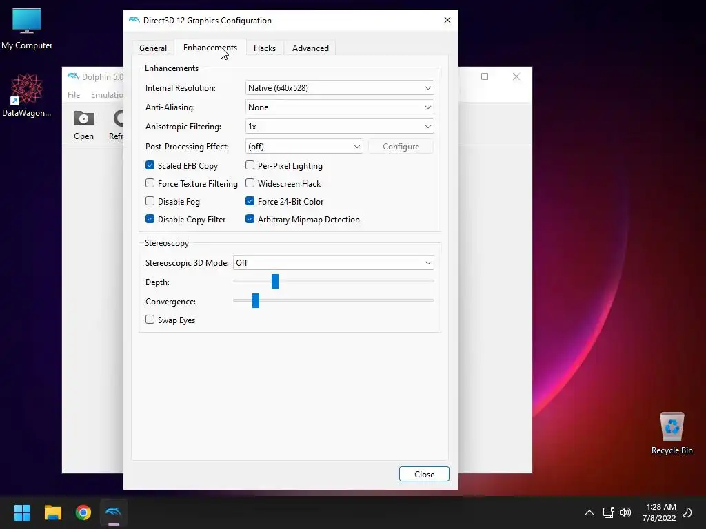Screen dimensions: 706x529
Task: Click the Close button in the dialog
Action: point(424,474)
